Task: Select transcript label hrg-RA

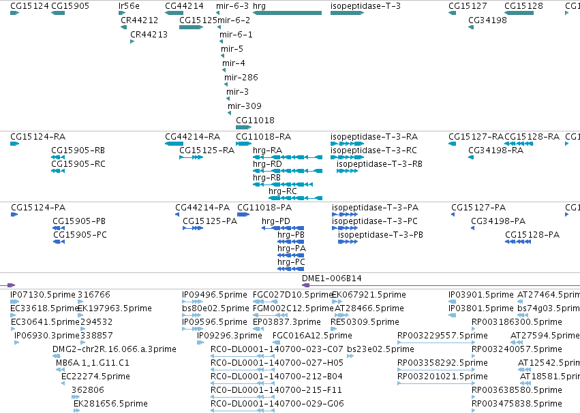Action: pyautogui.click(x=267, y=150)
